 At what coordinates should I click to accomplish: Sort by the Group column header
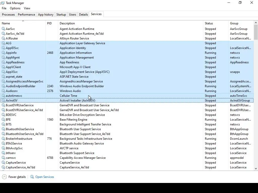pos(241,23)
